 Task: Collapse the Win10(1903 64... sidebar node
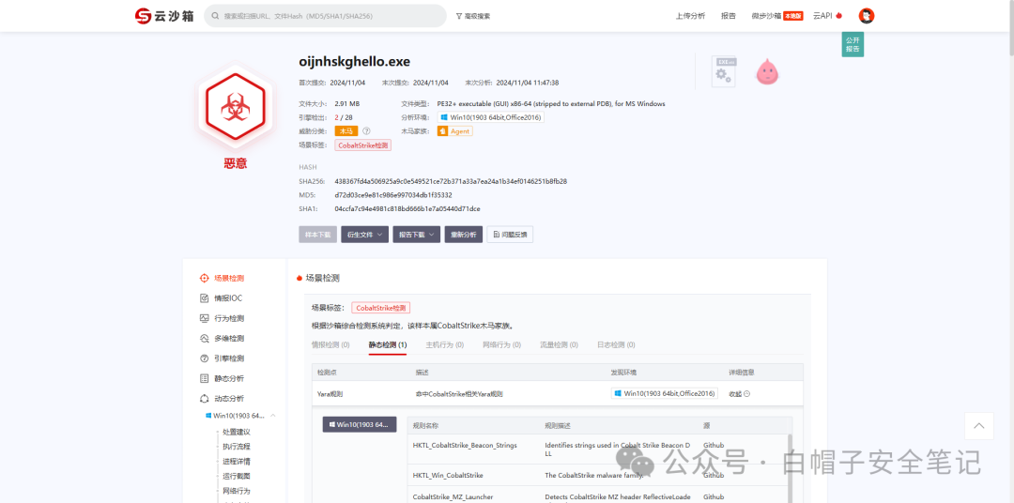pyautogui.click(x=273, y=415)
